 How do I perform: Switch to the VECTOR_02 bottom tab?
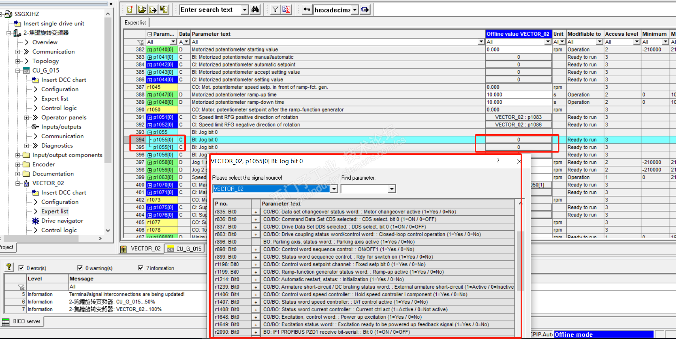click(142, 249)
